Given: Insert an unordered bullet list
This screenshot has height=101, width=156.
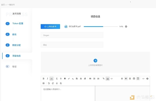Looking at the screenshot, I should [x=98, y=79].
